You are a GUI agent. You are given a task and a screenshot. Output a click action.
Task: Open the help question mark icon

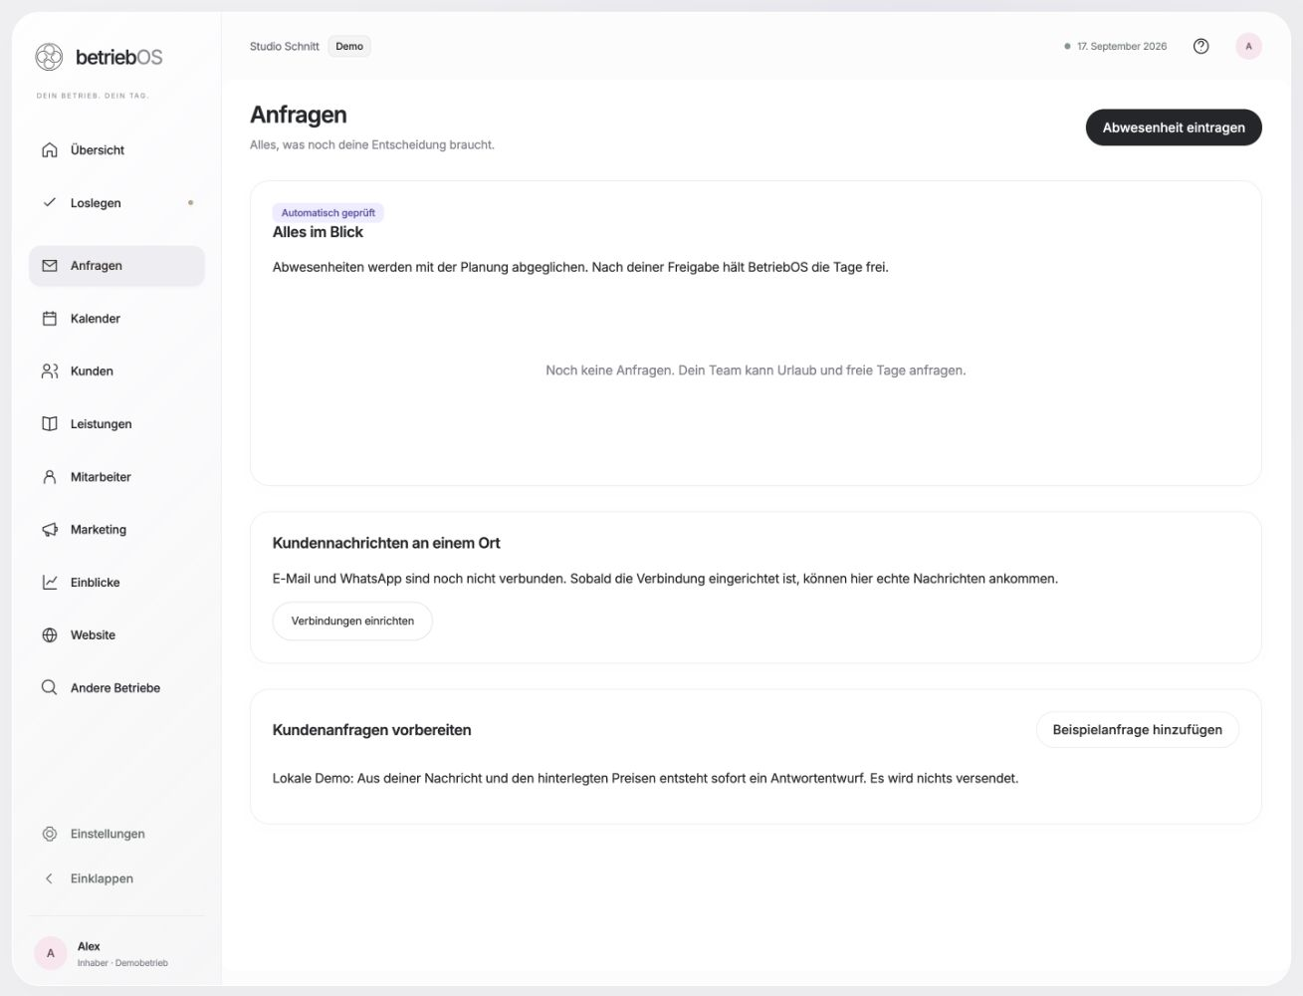1201,47
